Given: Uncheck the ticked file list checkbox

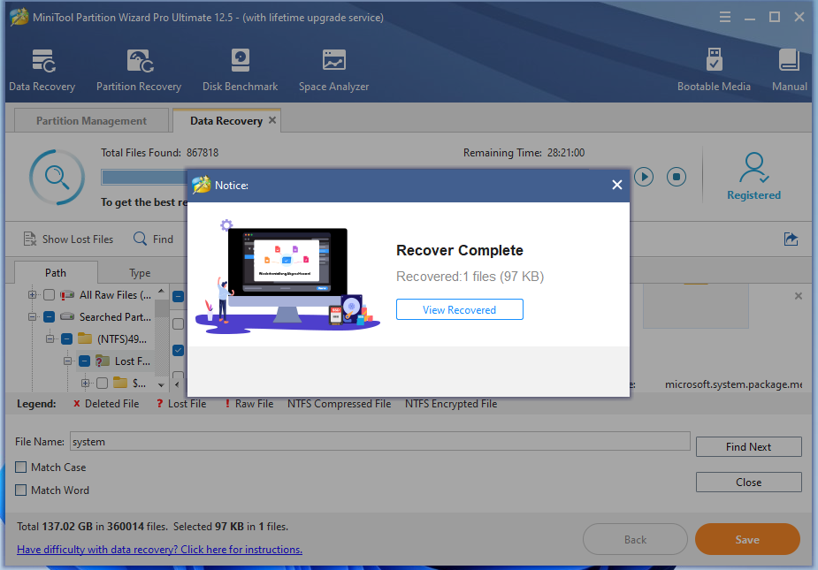Looking at the screenshot, I should click(178, 350).
